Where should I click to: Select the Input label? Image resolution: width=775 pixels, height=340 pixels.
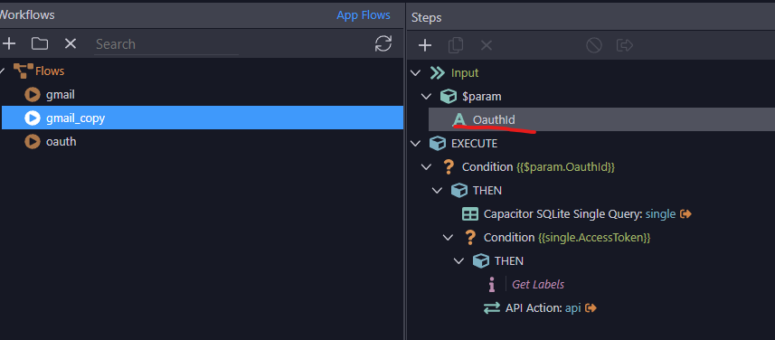click(465, 73)
